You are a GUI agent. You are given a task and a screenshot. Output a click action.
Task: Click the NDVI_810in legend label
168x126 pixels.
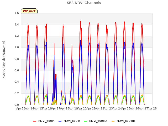click(72, 121)
